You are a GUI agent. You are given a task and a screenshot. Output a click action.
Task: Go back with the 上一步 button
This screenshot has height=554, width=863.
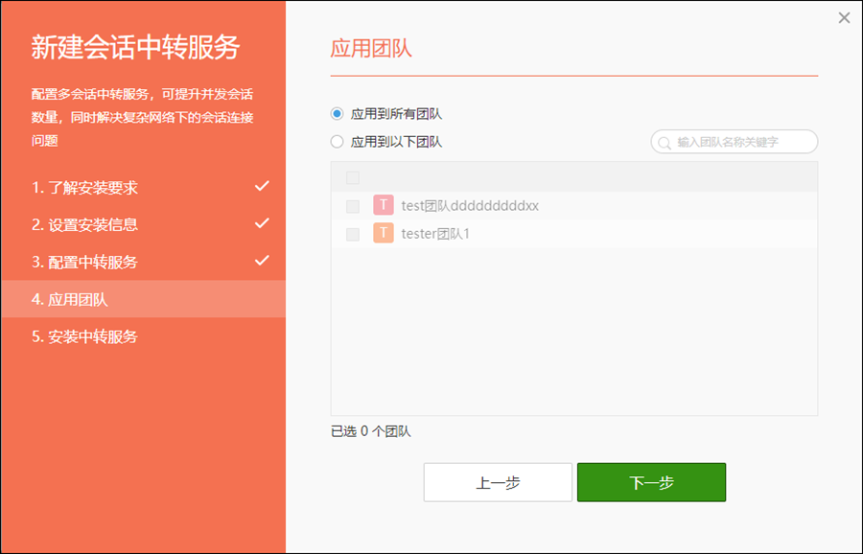click(498, 482)
